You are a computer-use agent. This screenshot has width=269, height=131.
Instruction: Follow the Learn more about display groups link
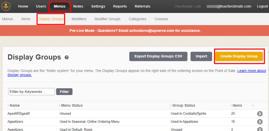point(251,71)
